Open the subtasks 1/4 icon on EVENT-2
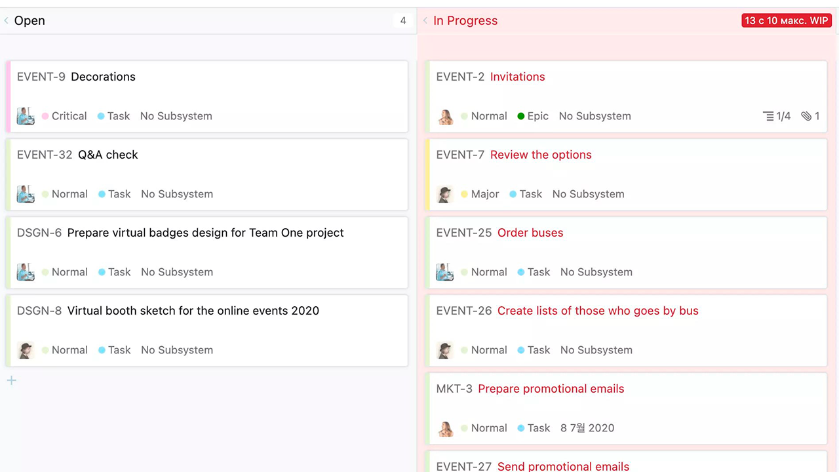The width and height of the screenshot is (839, 472). [777, 116]
